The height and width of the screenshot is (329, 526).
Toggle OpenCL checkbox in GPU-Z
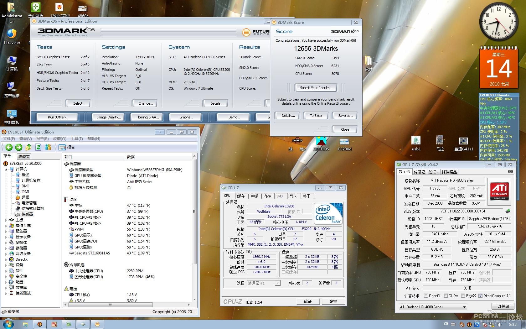(426, 296)
